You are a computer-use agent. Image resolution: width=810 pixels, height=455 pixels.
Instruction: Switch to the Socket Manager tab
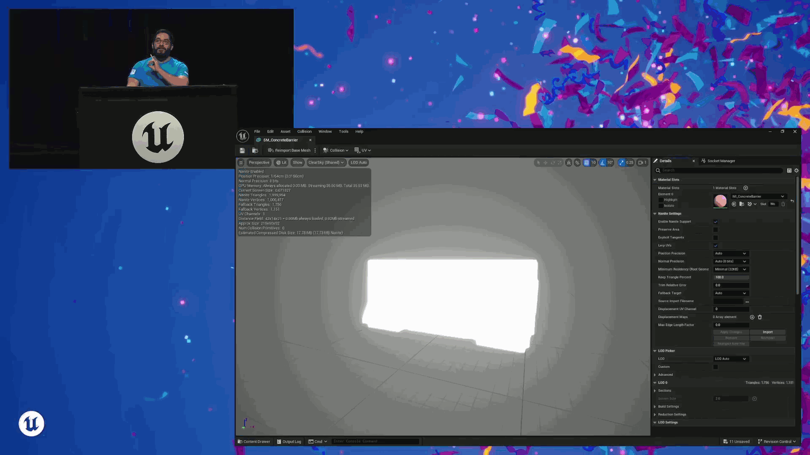(x=718, y=161)
